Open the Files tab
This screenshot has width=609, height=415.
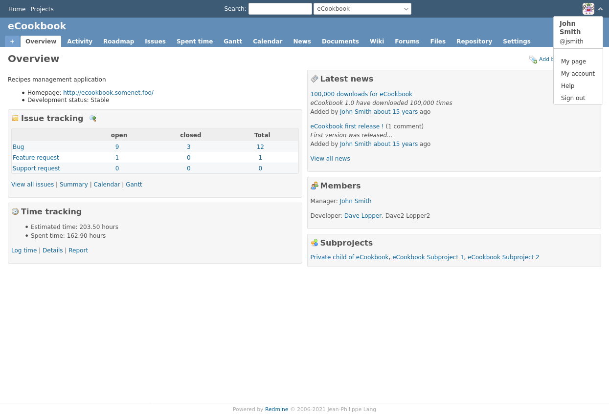click(438, 41)
